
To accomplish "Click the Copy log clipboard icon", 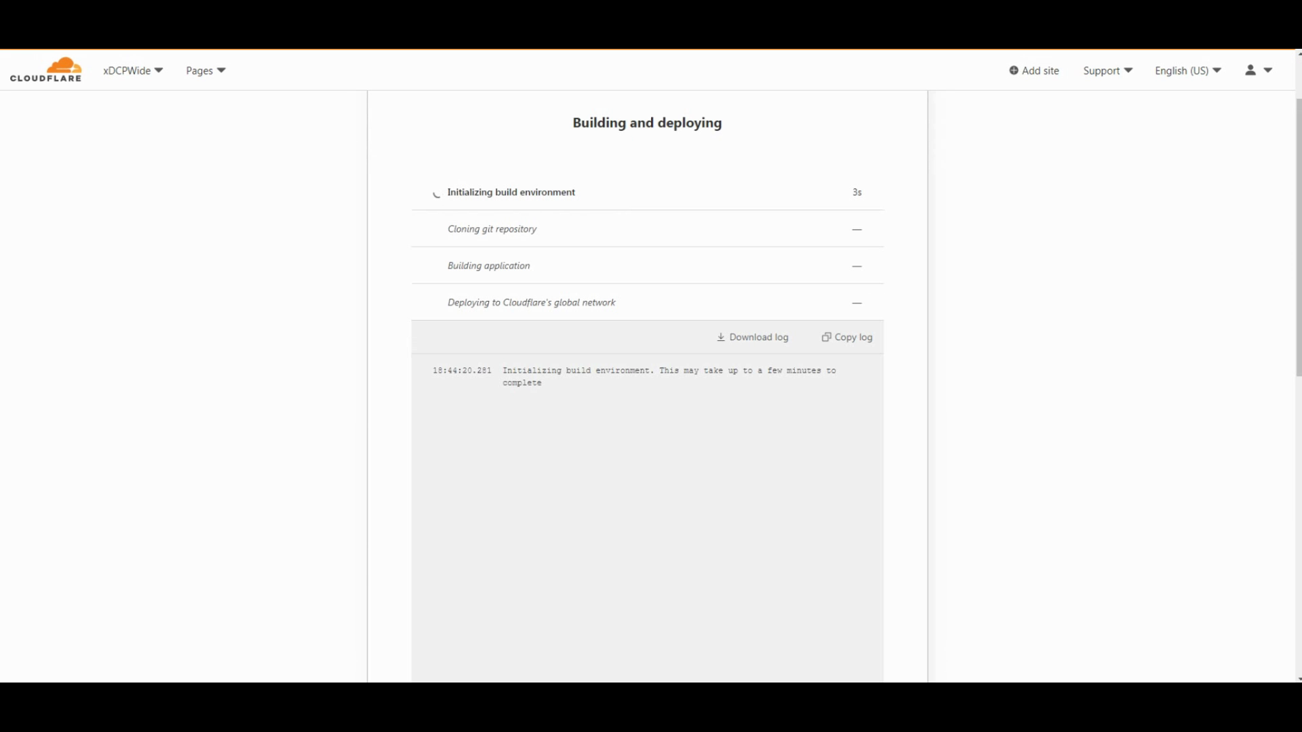I will point(826,338).
